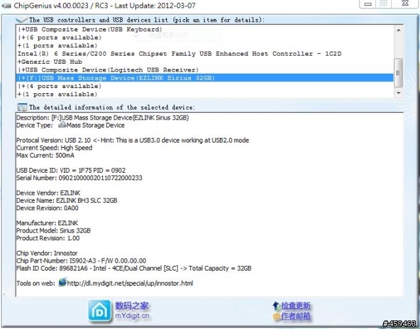
Task: Minimize the ChipGenius window
Action: coord(368,4)
